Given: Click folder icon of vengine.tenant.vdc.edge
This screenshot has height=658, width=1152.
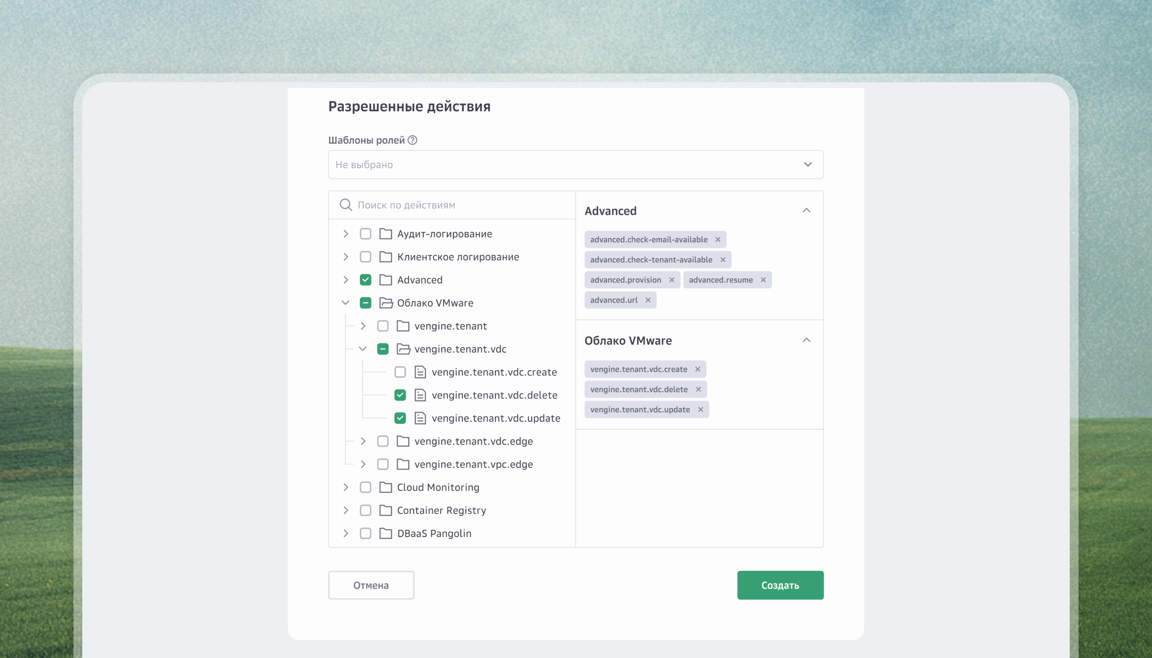Looking at the screenshot, I should pos(403,441).
